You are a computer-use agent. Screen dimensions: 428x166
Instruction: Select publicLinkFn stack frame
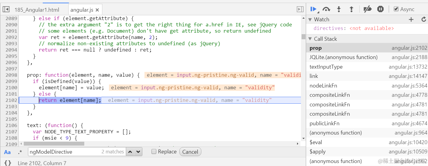(x=367, y=123)
